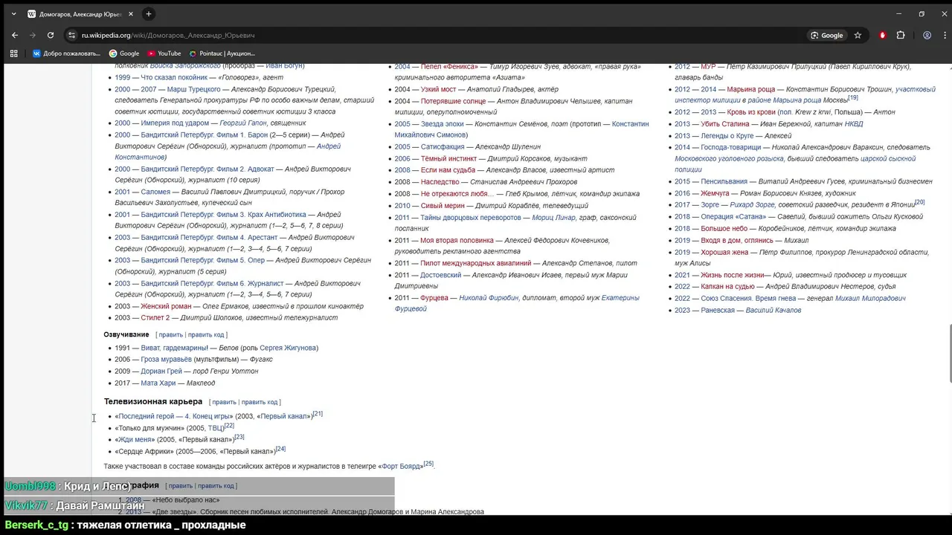Open the apps grid in bookmarks bar
Screen dimensions: 952x535
13,53
